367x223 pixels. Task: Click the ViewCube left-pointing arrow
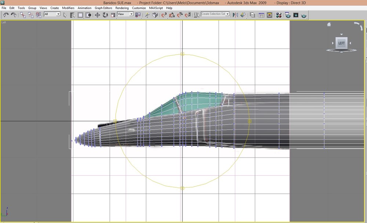click(x=350, y=43)
